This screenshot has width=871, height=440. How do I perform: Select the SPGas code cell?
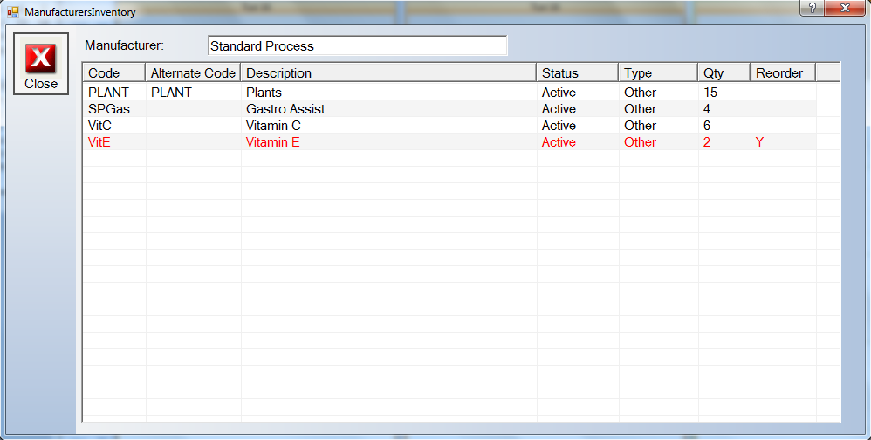pyautogui.click(x=109, y=109)
